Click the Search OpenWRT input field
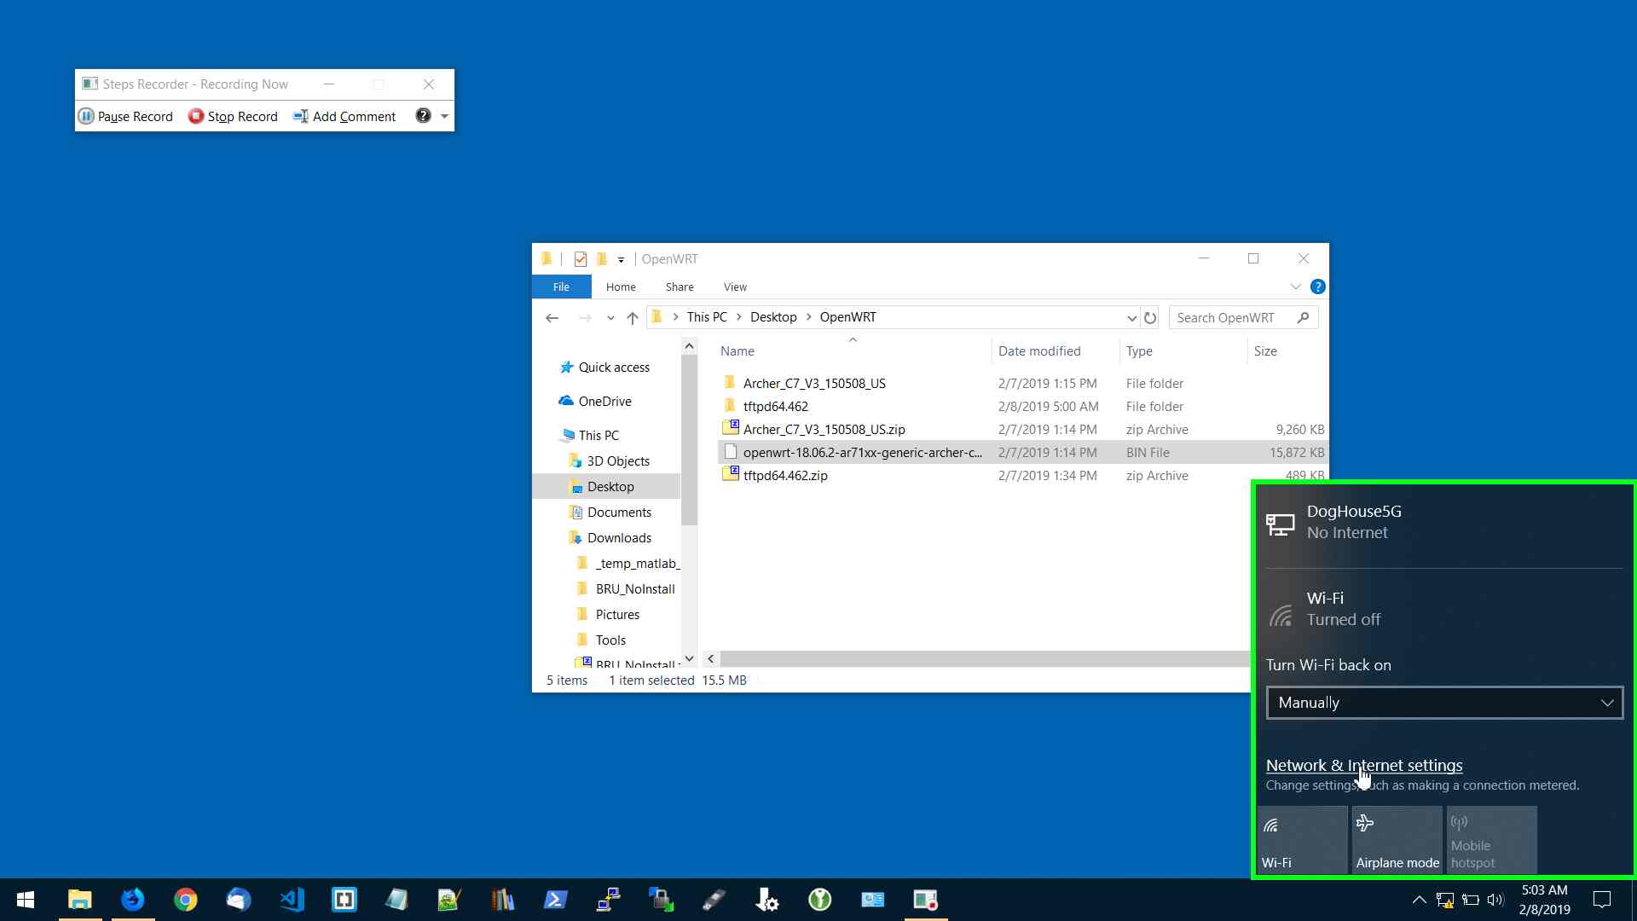The width and height of the screenshot is (1637, 921). pos(1232,317)
